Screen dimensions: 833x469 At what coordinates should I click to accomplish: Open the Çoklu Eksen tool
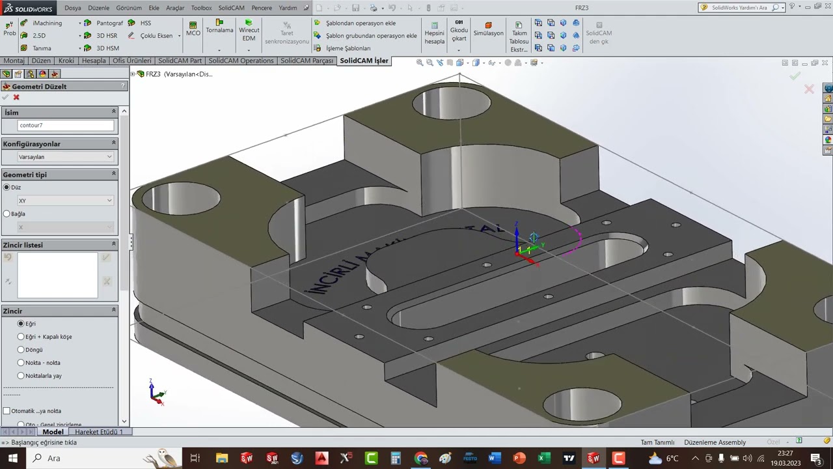pos(150,36)
